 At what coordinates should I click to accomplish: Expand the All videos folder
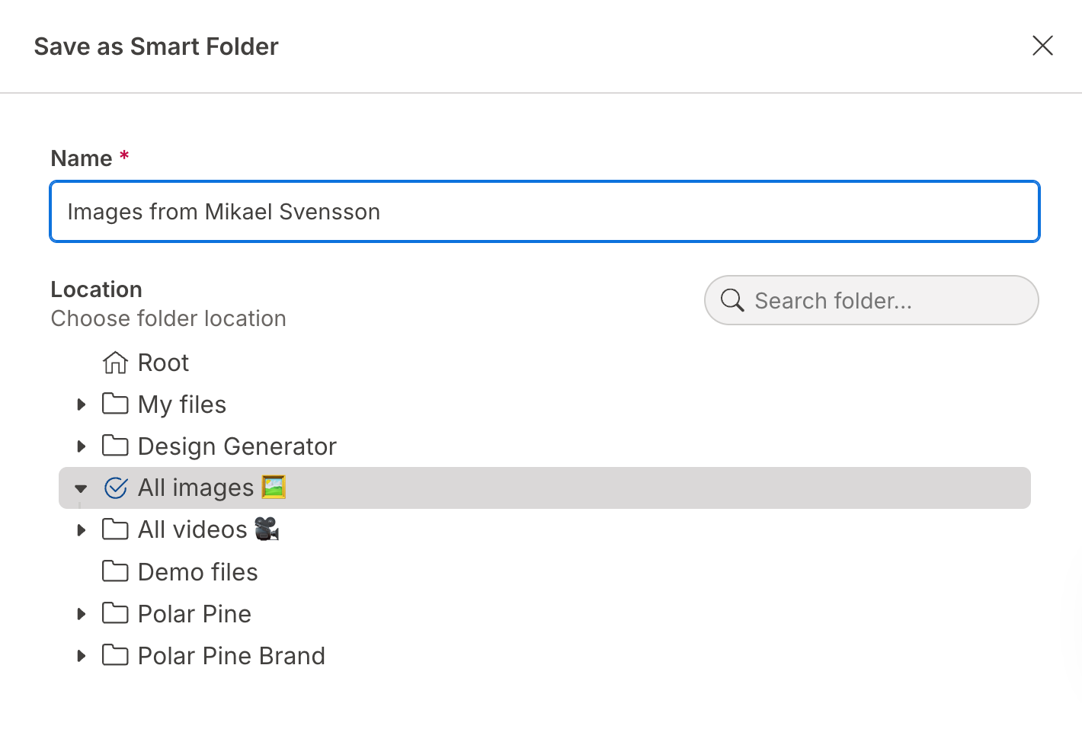click(81, 529)
